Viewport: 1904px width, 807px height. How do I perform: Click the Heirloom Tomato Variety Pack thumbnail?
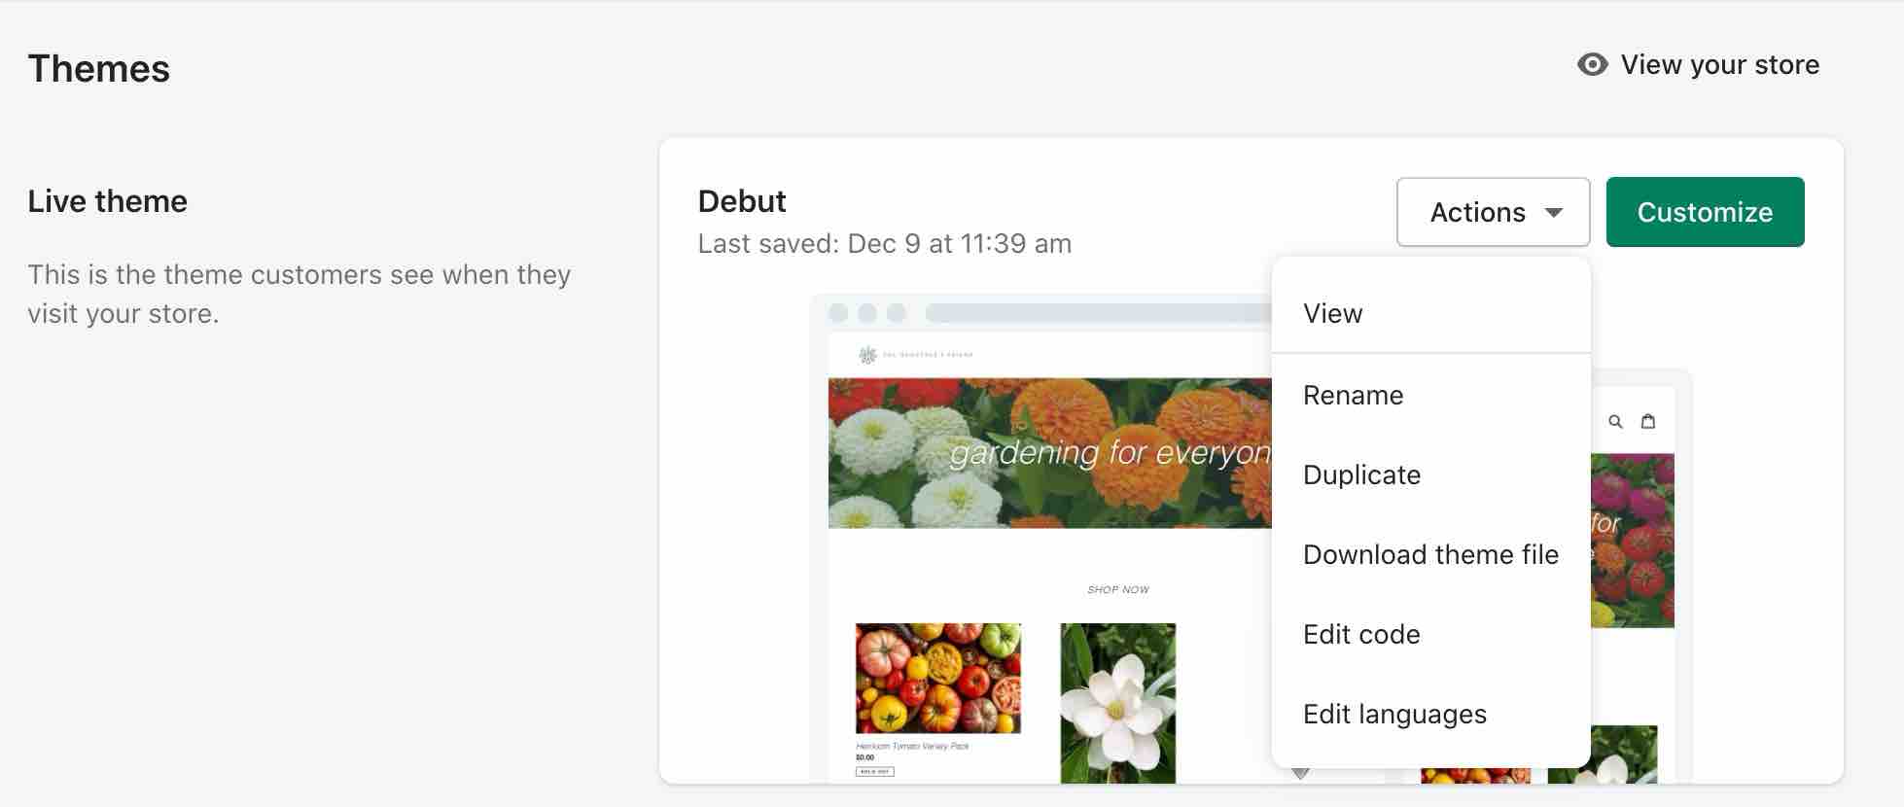[939, 679]
